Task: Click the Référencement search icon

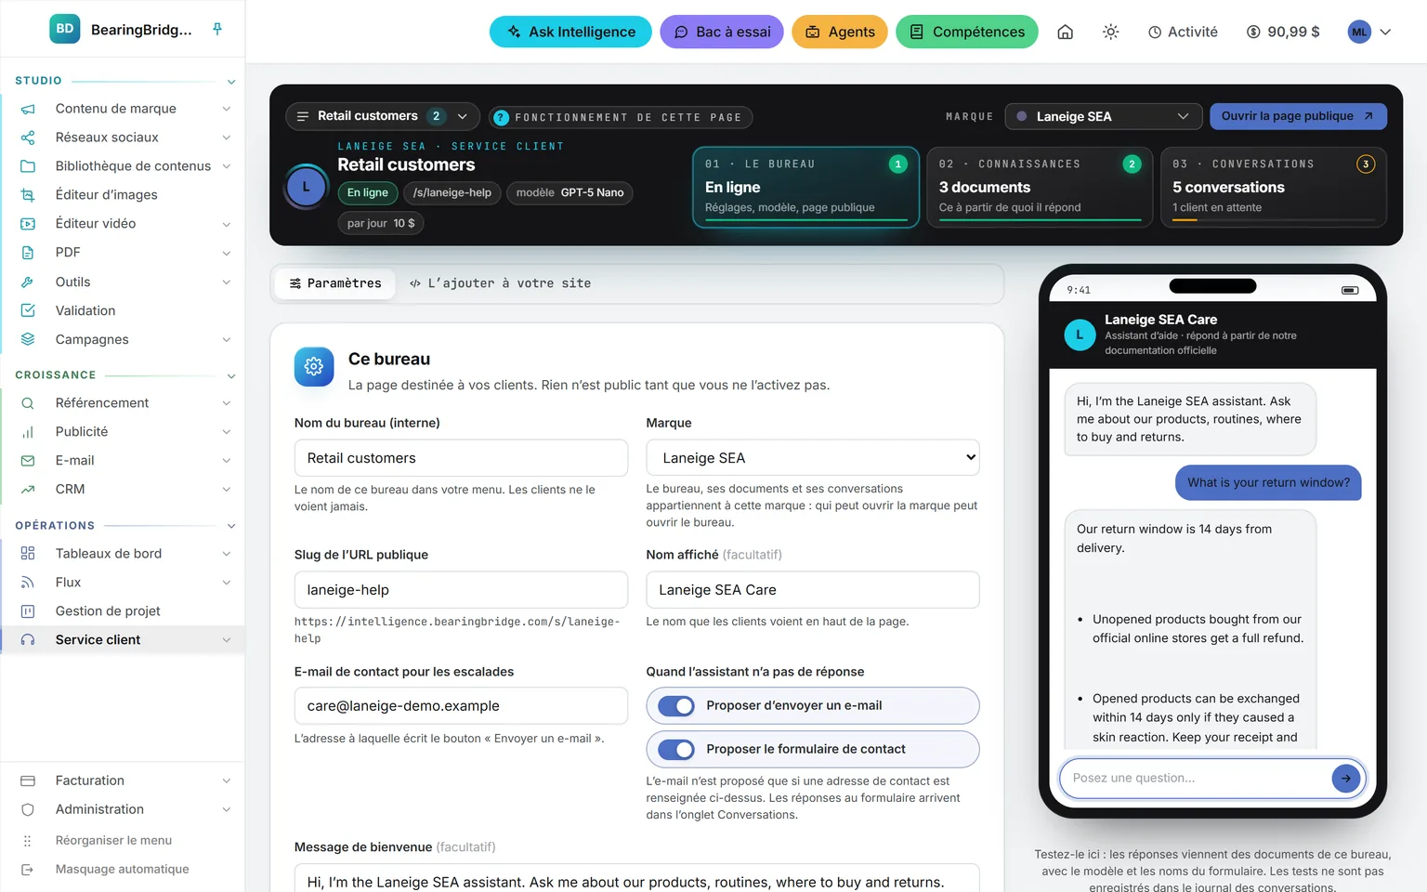Action: 28,403
